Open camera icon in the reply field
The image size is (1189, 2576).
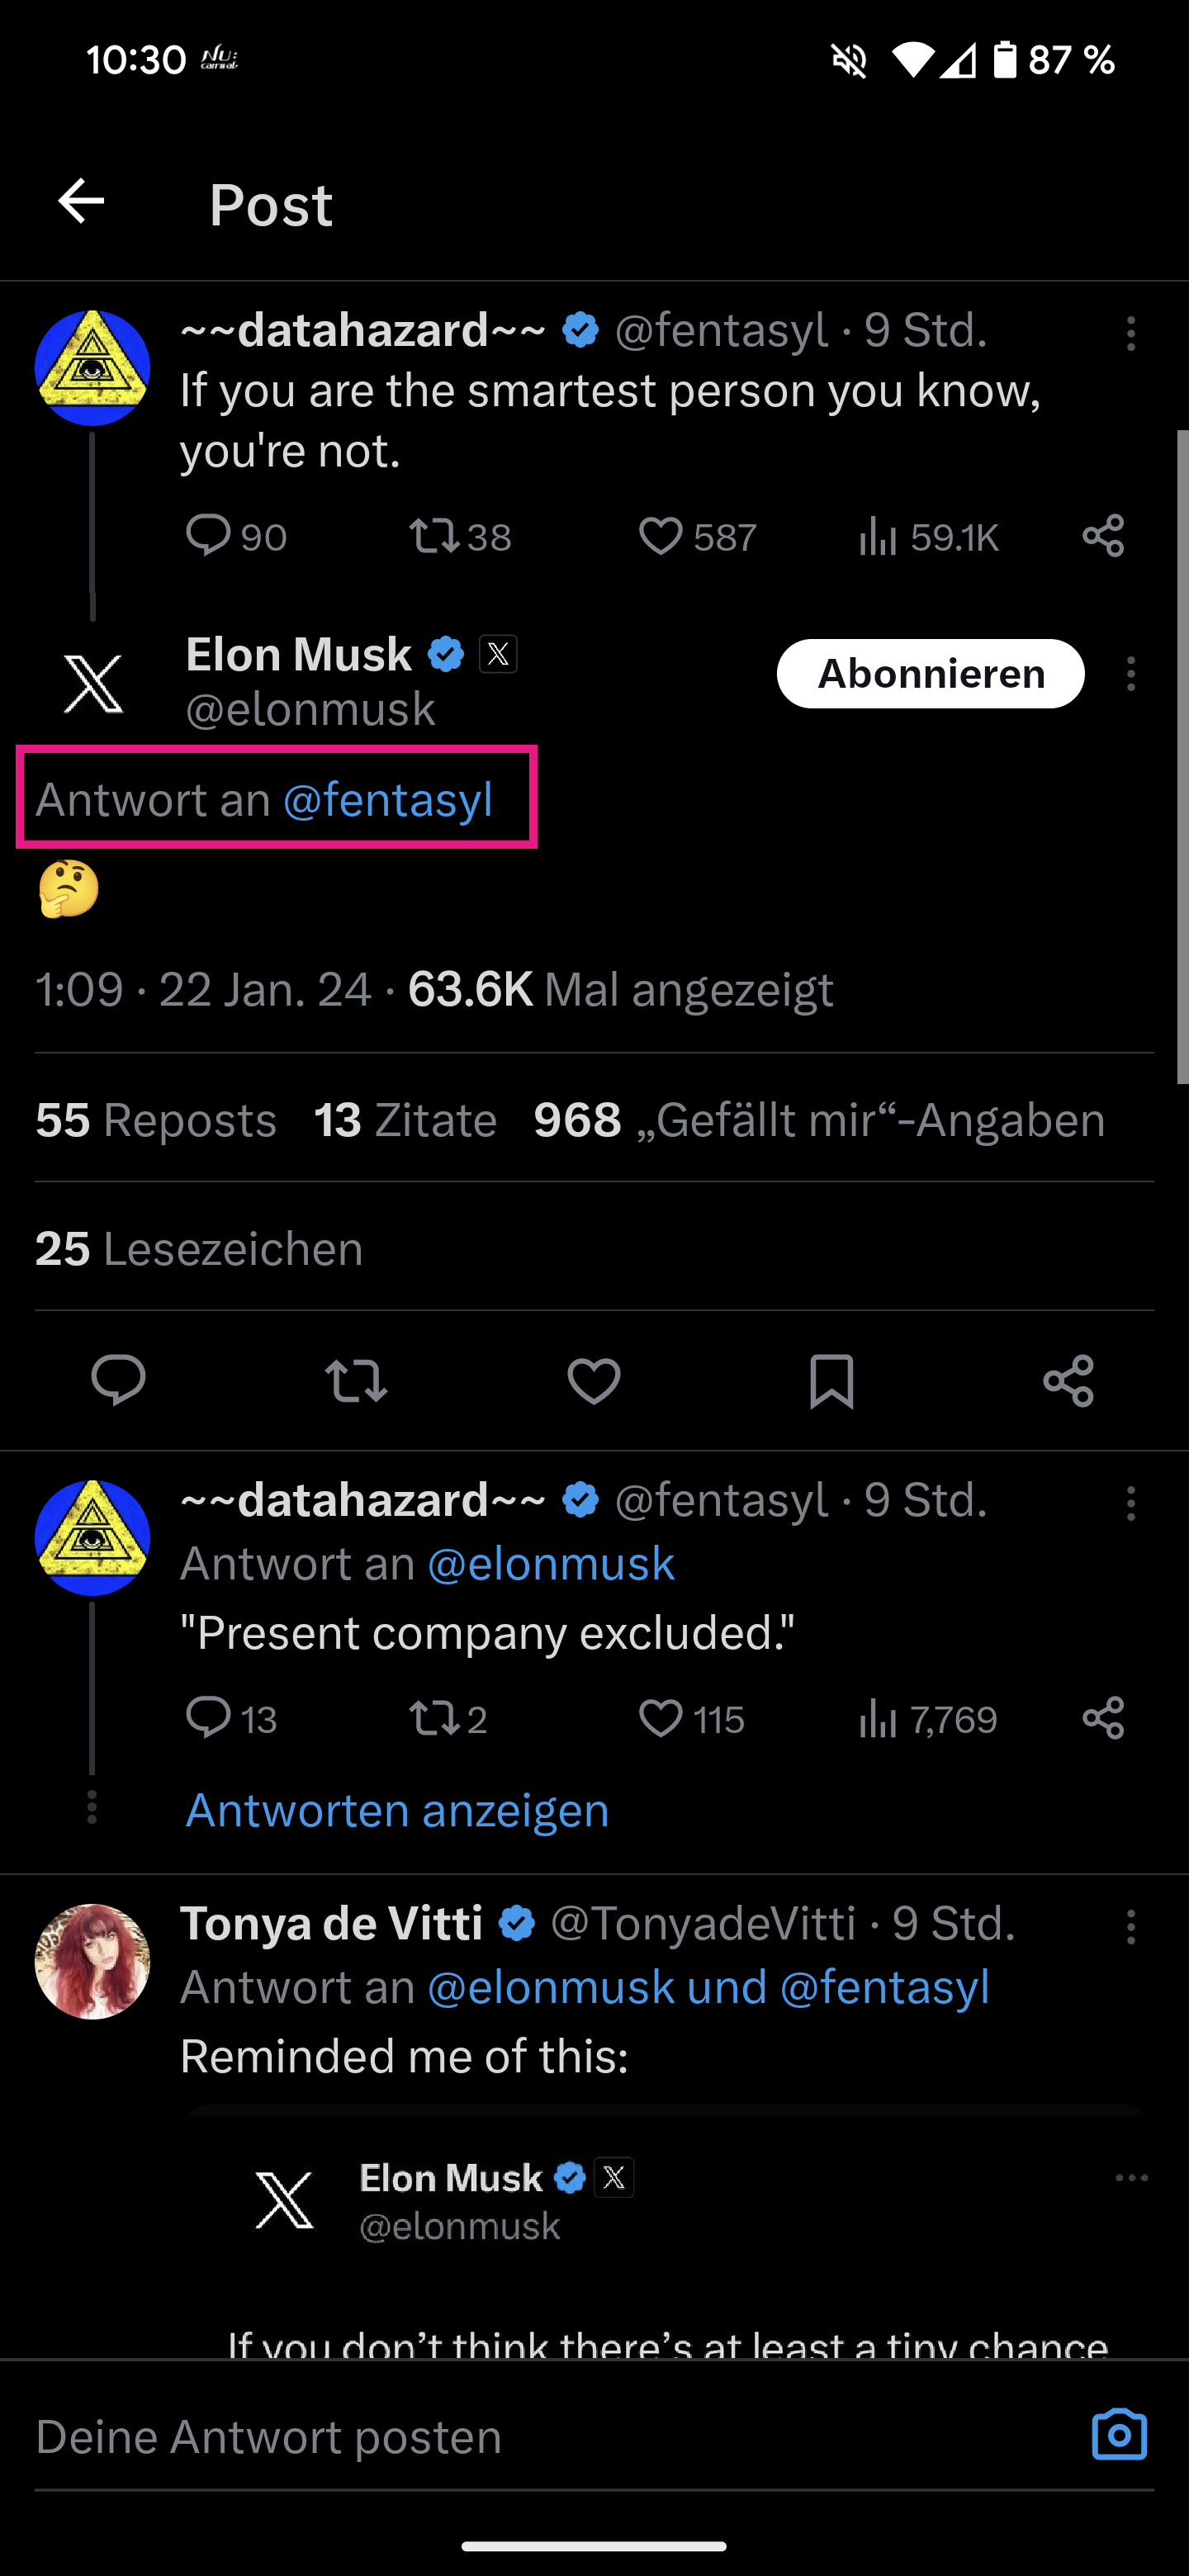pyautogui.click(x=1119, y=2435)
